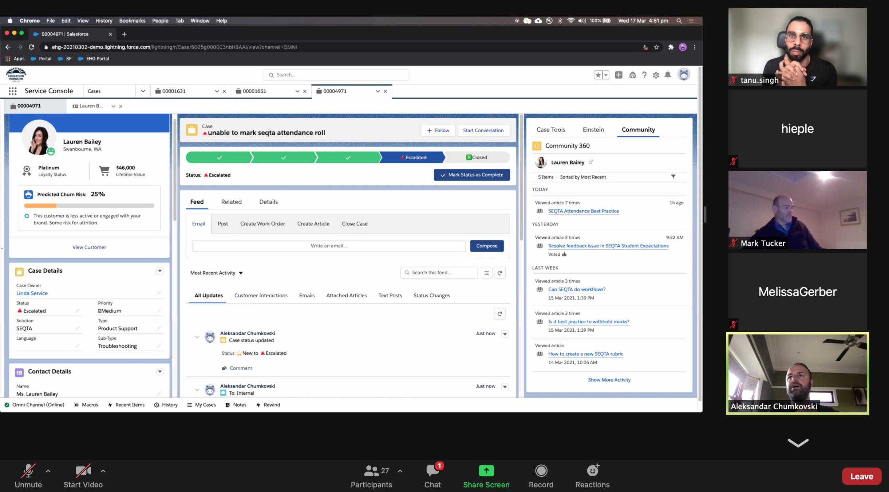
Task: Open the Salesforce setup gear icon
Action: point(656,75)
